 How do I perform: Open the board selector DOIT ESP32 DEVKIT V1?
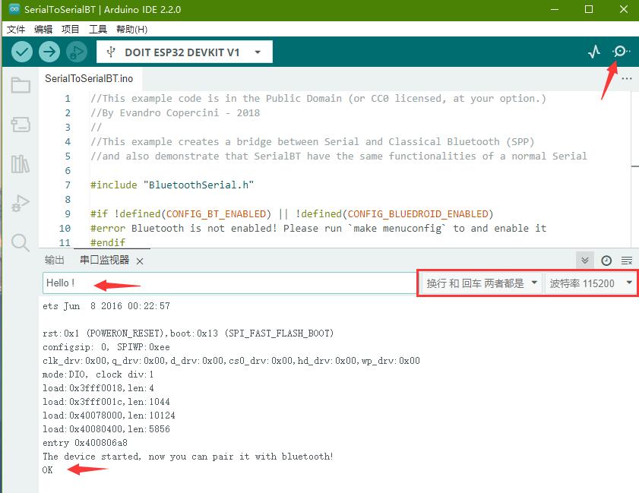(184, 52)
